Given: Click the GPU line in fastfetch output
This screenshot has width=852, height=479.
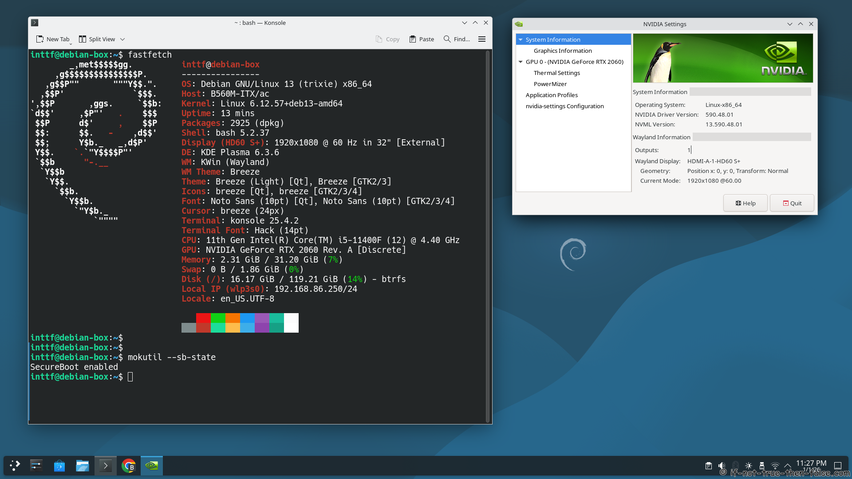Looking at the screenshot, I should 294,250.
